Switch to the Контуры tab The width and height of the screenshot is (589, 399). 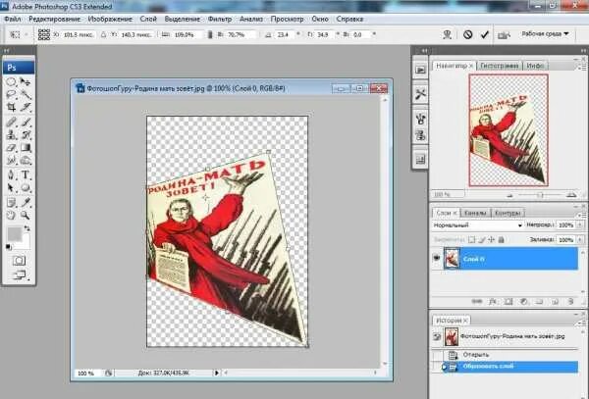pos(508,213)
